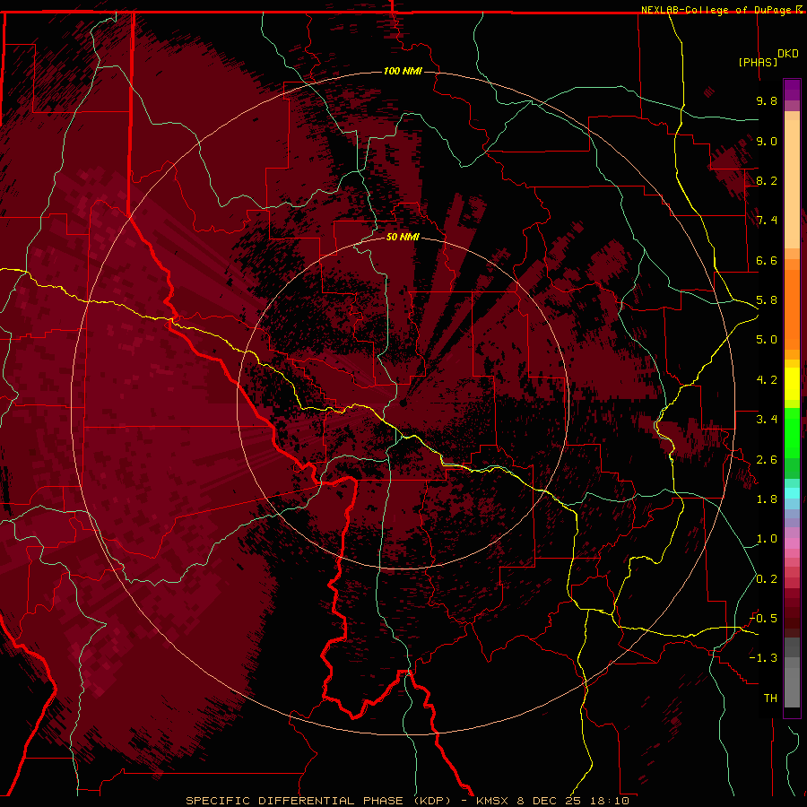
Task: Click the 0.2 color scale value
Action: tap(767, 579)
